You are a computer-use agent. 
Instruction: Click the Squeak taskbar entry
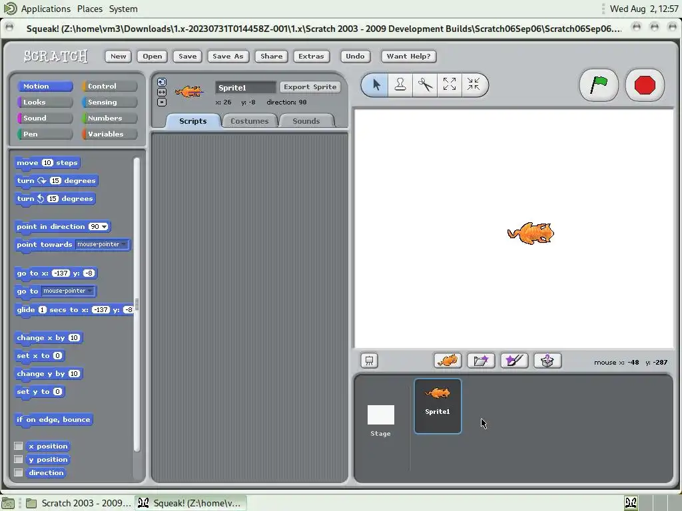coord(190,503)
